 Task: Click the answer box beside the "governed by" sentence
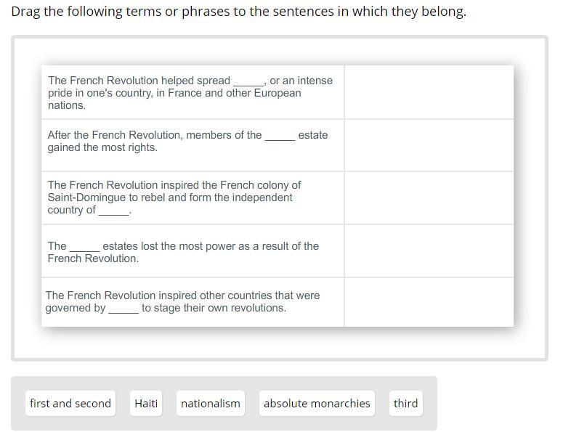click(429, 302)
